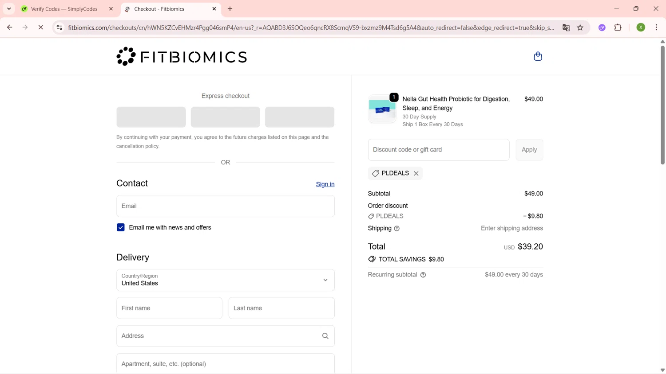The width and height of the screenshot is (666, 374).
Task: Focus the Discount code or gift card field
Action: point(439,150)
